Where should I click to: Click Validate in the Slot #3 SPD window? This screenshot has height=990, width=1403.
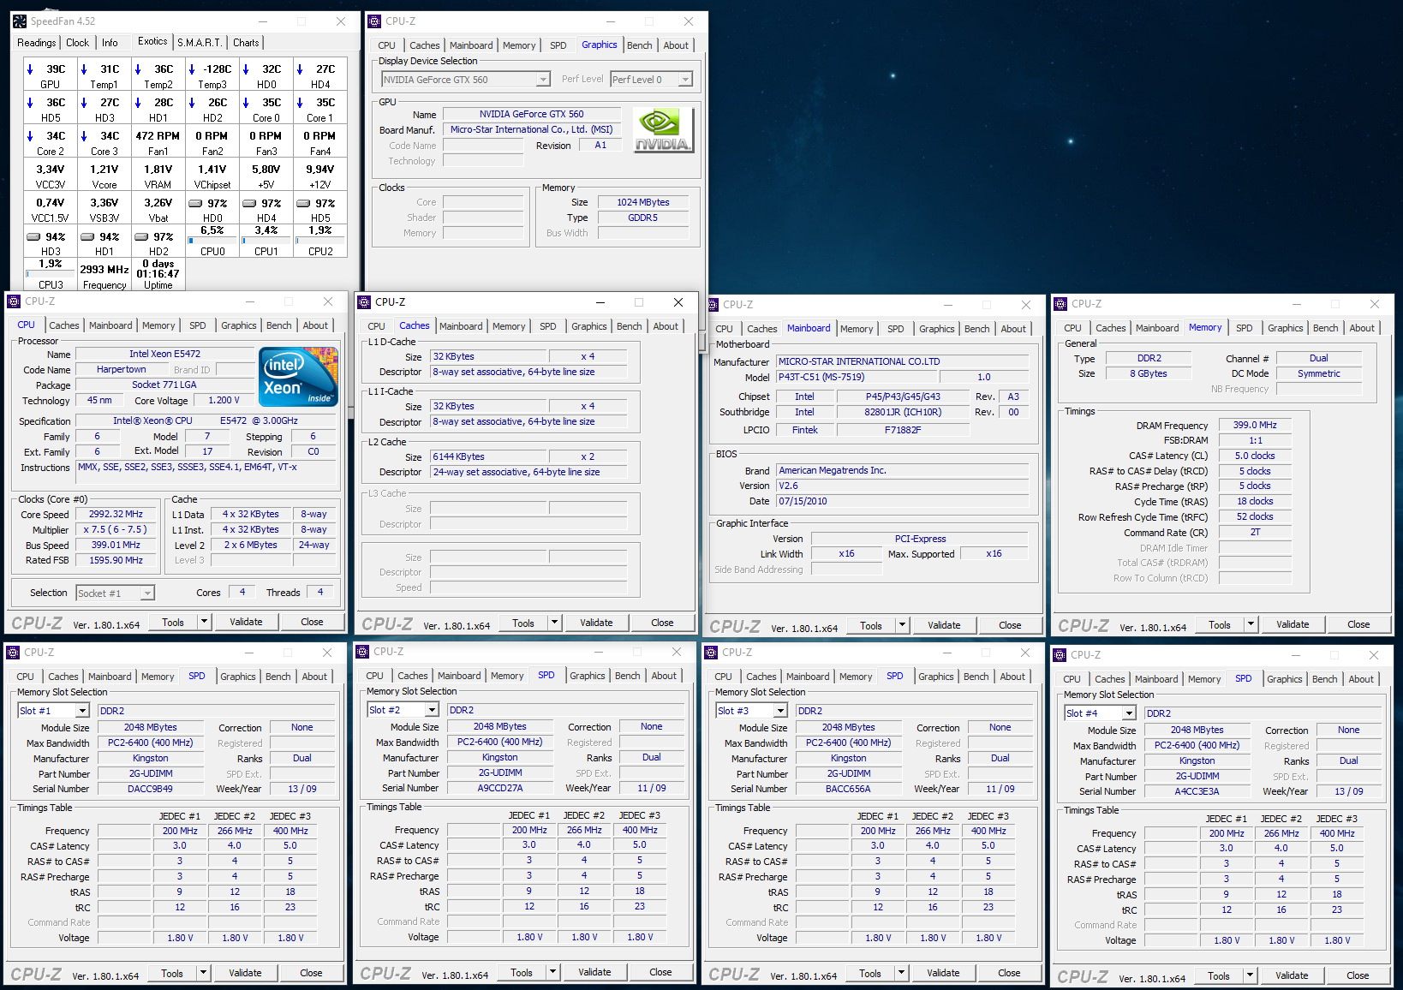[x=943, y=973]
